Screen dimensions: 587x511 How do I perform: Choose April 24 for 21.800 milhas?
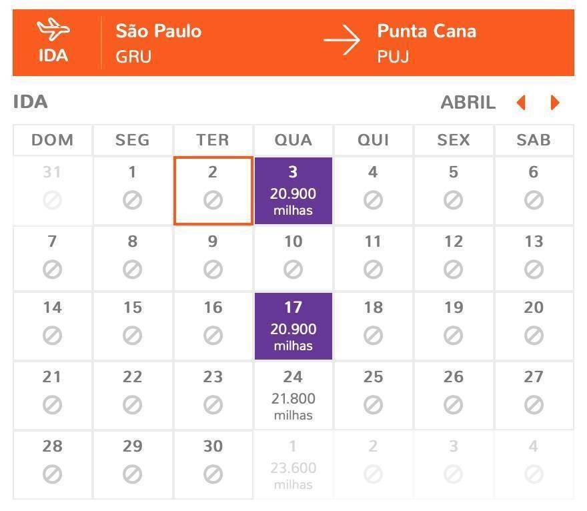tap(293, 396)
